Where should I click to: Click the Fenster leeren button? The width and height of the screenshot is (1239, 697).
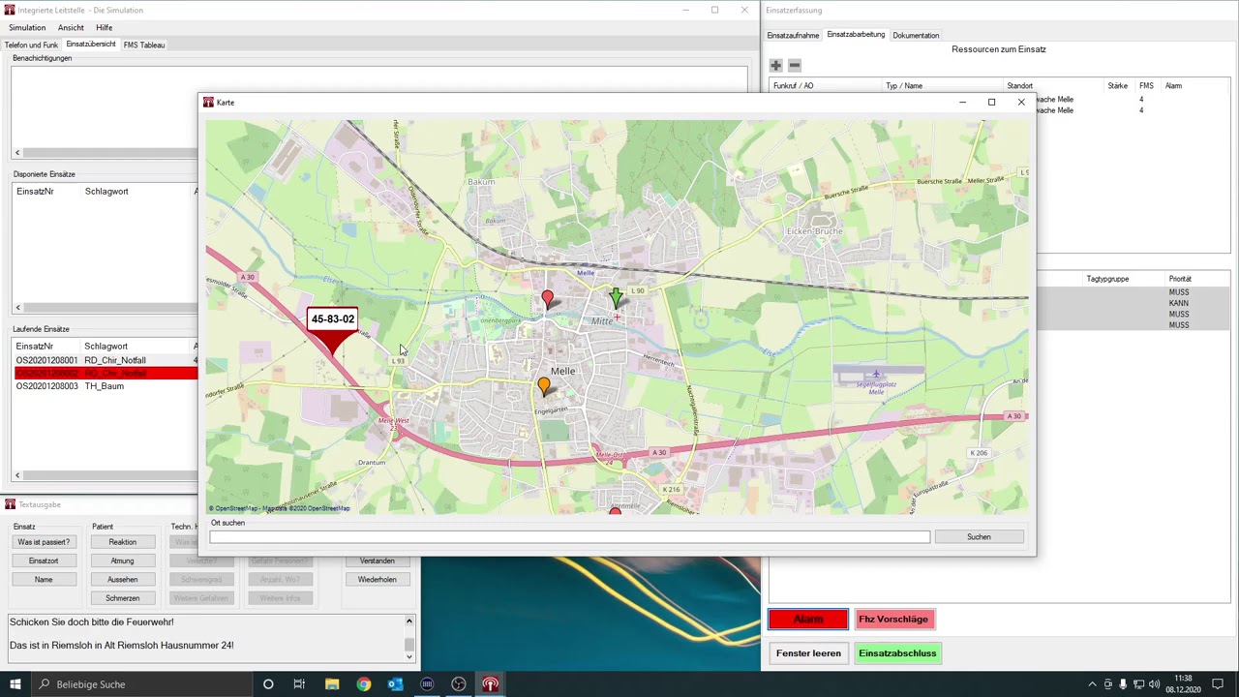[808, 653]
